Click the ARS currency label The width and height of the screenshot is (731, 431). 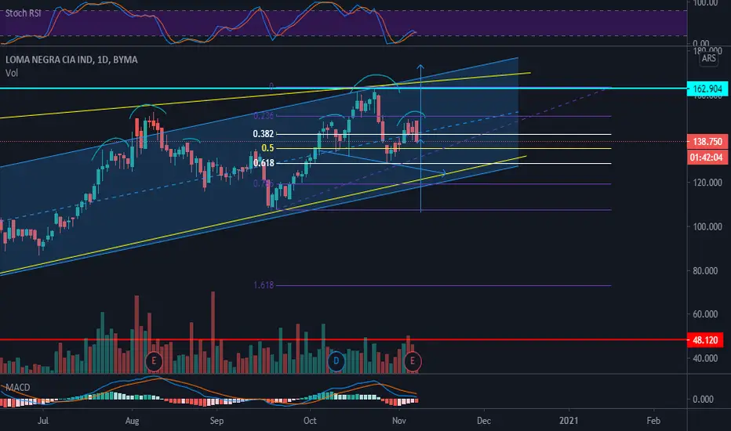point(708,58)
